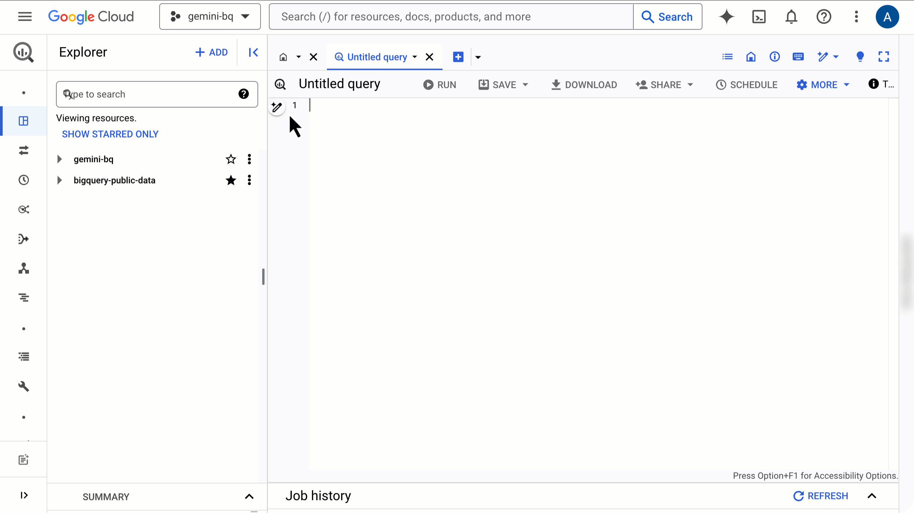Screen dimensions: 914x514
Task: Open the Explorer workspace sidebar icon
Action: point(23,121)
